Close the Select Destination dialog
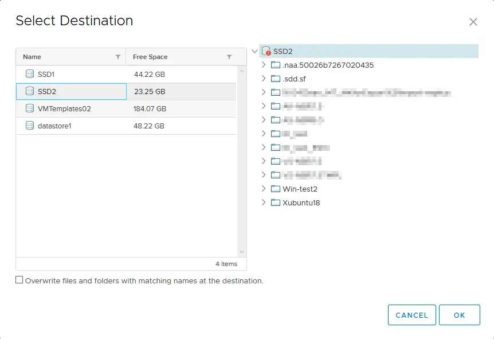This screenshot has width=494, height=339. point(473,22)
